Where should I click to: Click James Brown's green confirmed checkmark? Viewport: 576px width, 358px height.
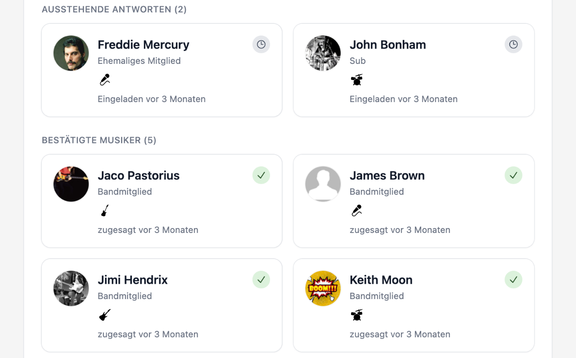pos(513,175)
